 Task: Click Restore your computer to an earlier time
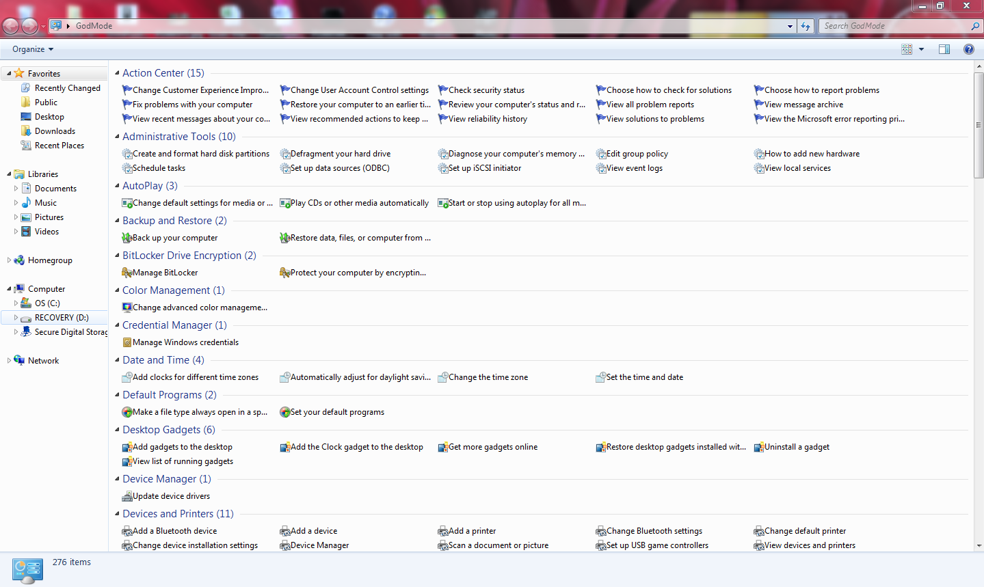point(360,105)
